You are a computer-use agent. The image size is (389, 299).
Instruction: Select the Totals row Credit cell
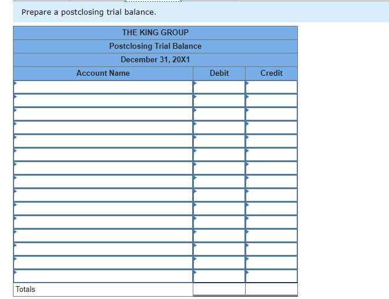(271, 289)
